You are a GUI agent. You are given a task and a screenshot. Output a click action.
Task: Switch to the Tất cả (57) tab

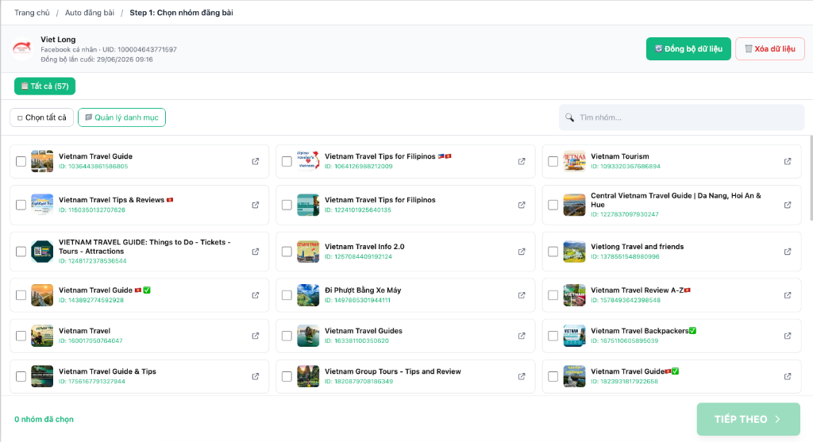[x=44, y=86]
